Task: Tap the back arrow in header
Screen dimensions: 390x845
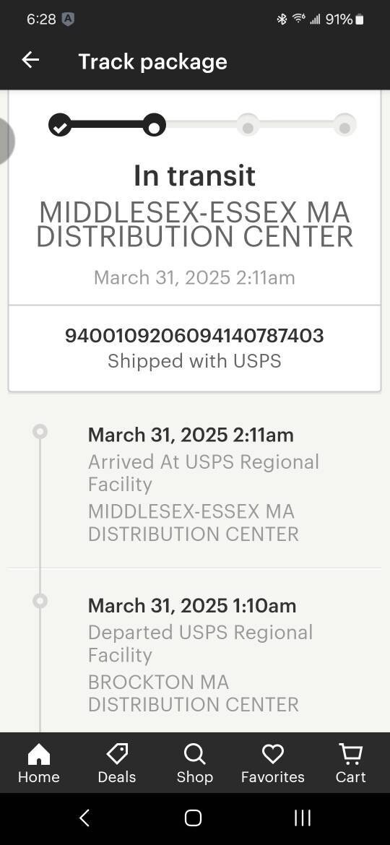Action: 30,61
